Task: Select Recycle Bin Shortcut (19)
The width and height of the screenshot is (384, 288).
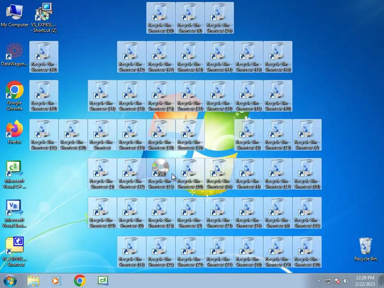Action: point(102,213)
